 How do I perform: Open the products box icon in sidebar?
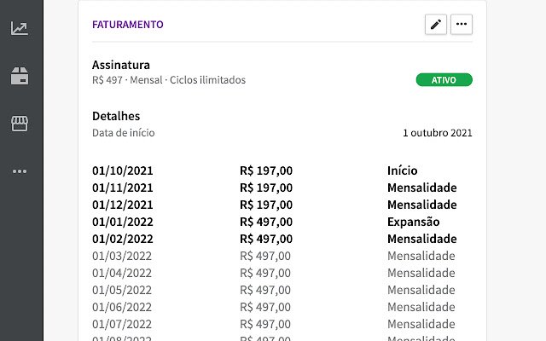(20, 76)
